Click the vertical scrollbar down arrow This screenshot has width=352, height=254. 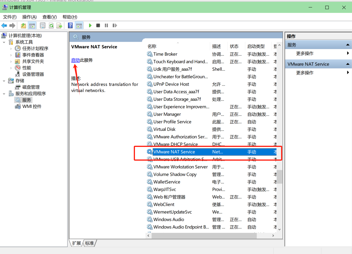[280, 230]
